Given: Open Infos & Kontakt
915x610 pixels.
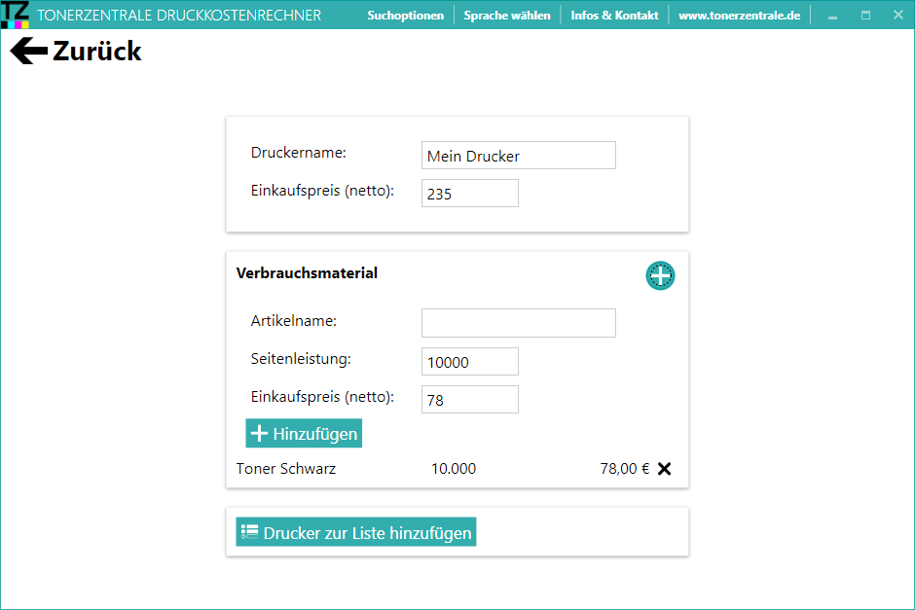Looking at the screenshot, I should pos(614,15).
